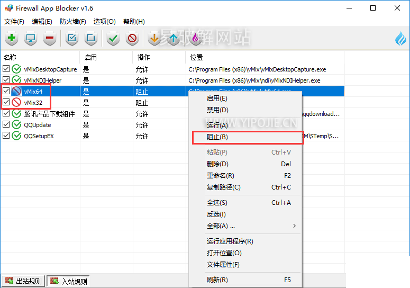The width and height of the screenshot is (410, 288).
Task: Click the vMixNDIHelper green status icon
Action: tap(17, 80)
